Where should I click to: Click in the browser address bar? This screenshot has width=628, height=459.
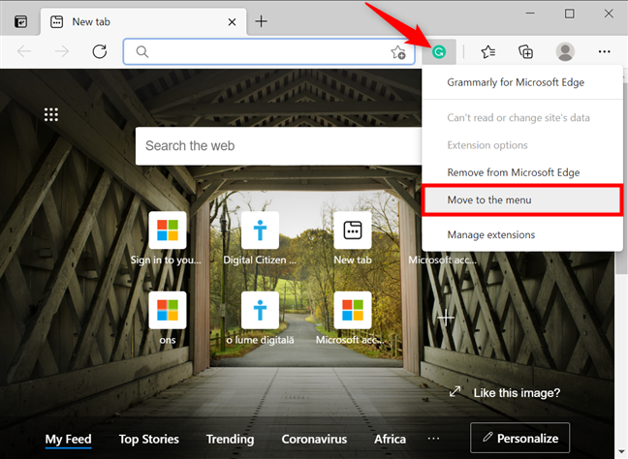(268, 51)
